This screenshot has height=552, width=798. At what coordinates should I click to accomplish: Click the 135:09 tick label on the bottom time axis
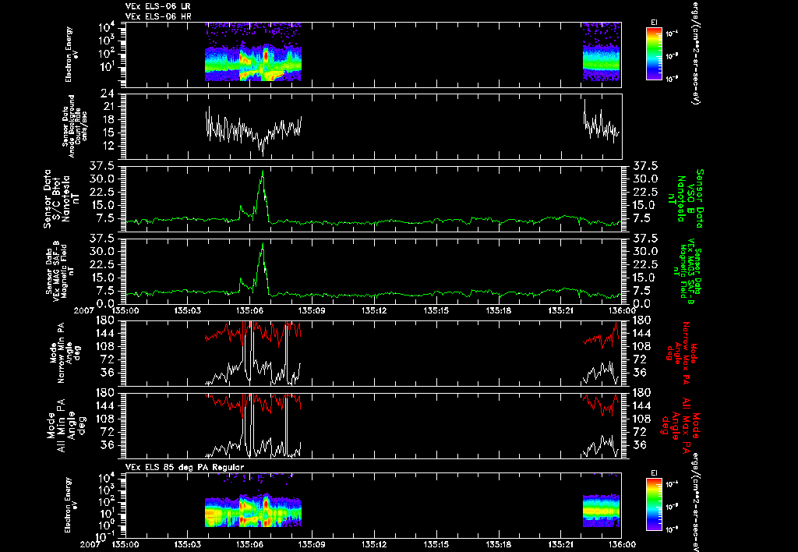point(312,544)
